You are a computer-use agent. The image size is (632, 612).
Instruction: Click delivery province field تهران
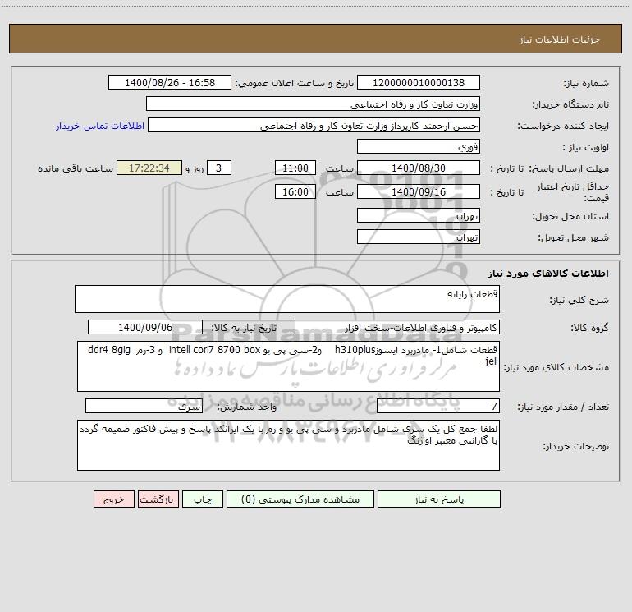[x=419, y=215]
